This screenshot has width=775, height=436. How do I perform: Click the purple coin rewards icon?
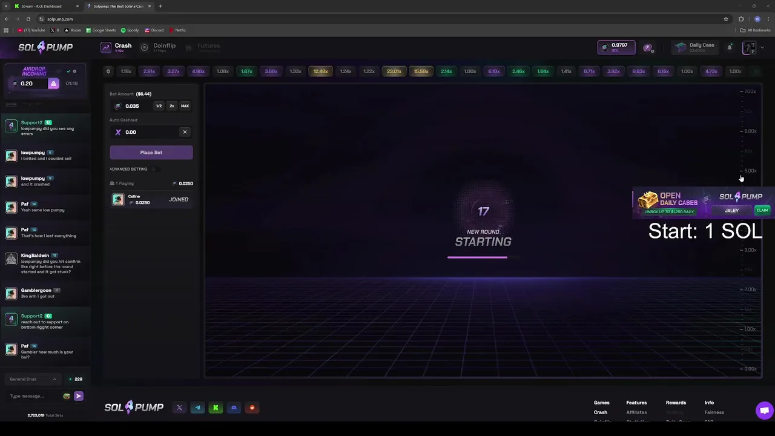coord(648,47)
